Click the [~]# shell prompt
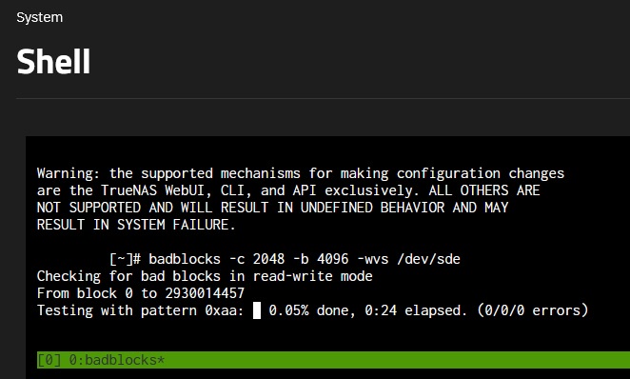This screenshot has height=379, width=630. click(x=125, y=259)
